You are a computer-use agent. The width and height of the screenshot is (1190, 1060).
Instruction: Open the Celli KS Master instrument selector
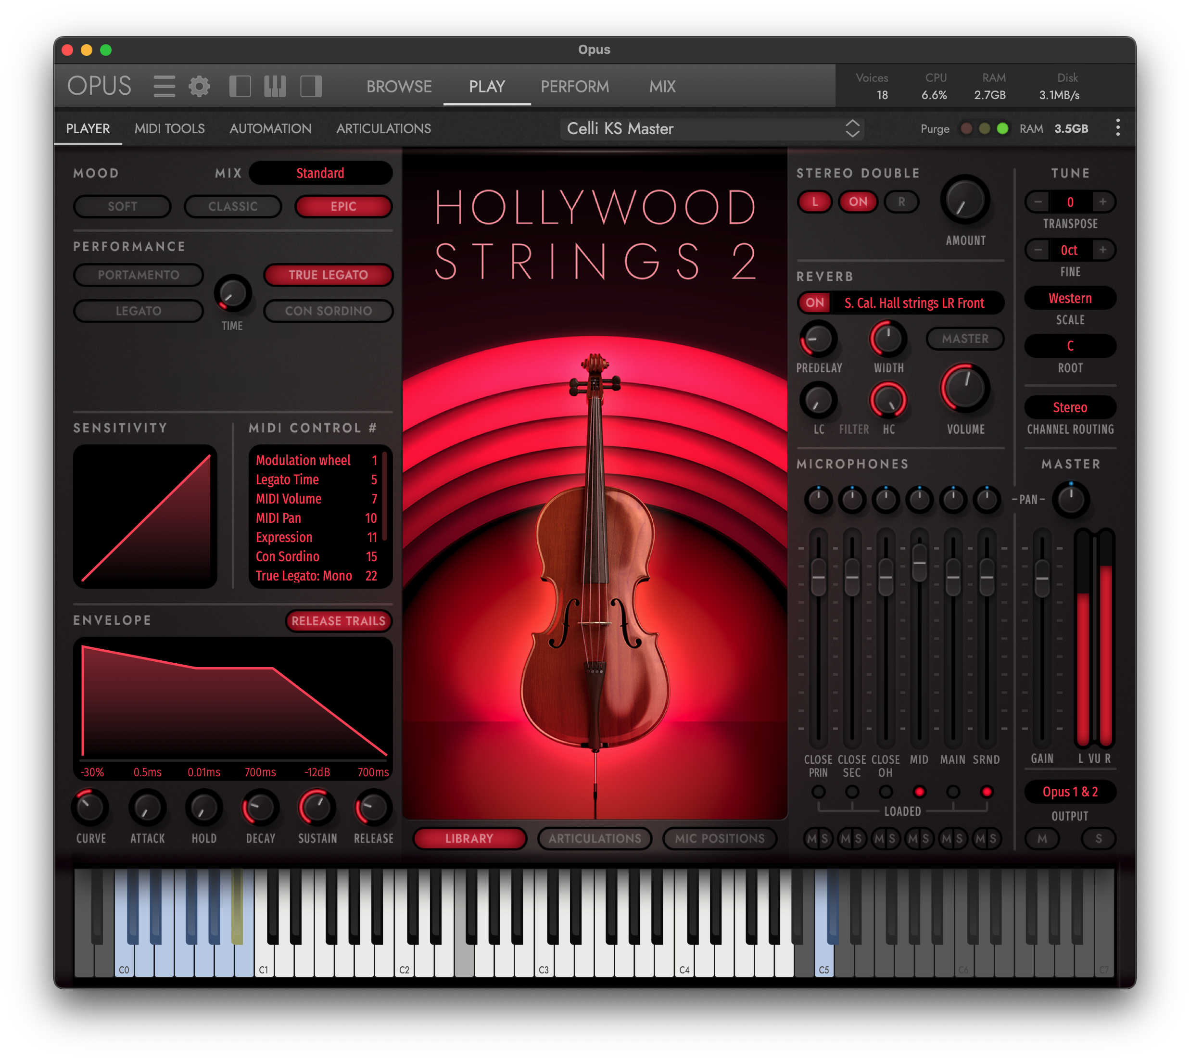click(x=712, y=128)
